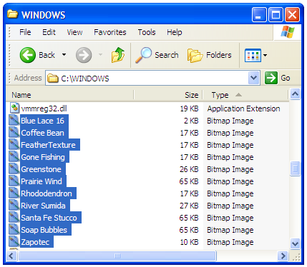This screenshot has height=267, width=307.
Task: Sort by the Size column header
Action: (168, 95)
